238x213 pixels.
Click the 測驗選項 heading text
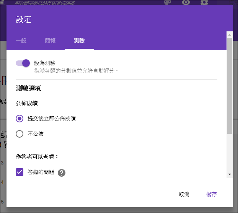point(28,88)
